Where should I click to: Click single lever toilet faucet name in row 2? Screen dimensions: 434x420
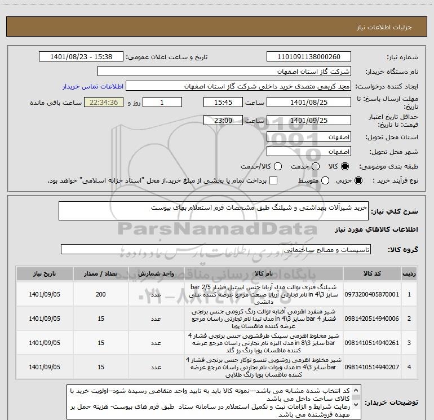(x=264, y=319)
